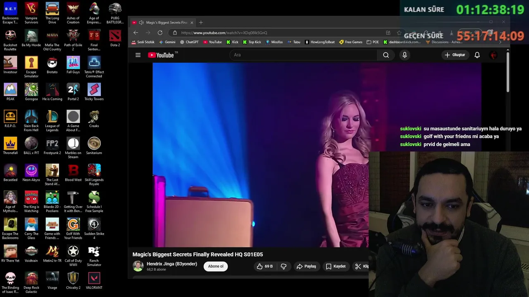Screen dimensions: 529x297
Task: Select the Magic's Biggest Secrets browser tab
Action: [x=163, y=23]
